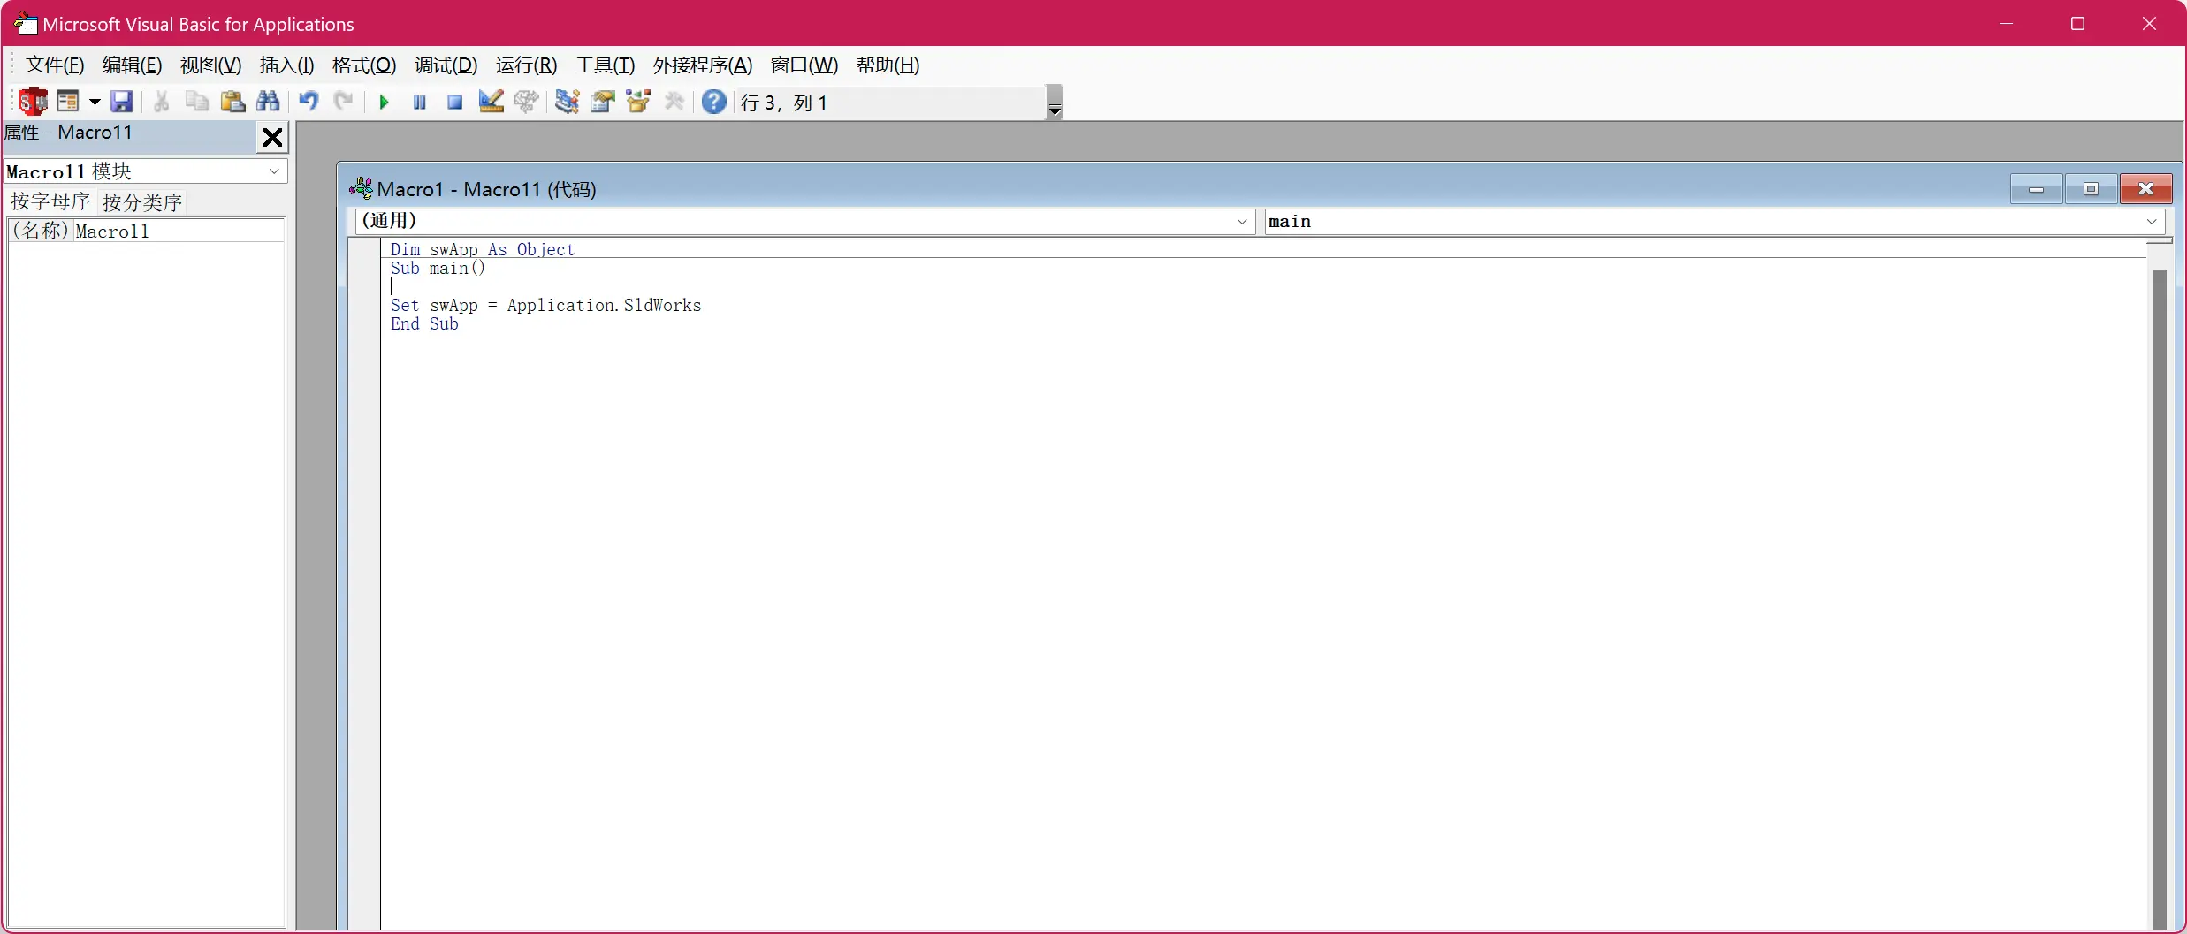
Task: Run the macro with the green play icon
Action: coord(384,103)
